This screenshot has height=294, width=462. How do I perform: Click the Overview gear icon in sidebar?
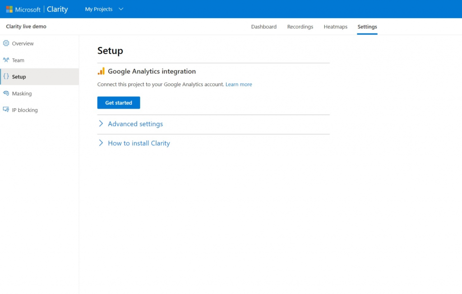[6, 43]
